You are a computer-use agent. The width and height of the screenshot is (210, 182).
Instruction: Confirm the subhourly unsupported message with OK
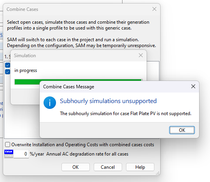click(x=182, y=130)
